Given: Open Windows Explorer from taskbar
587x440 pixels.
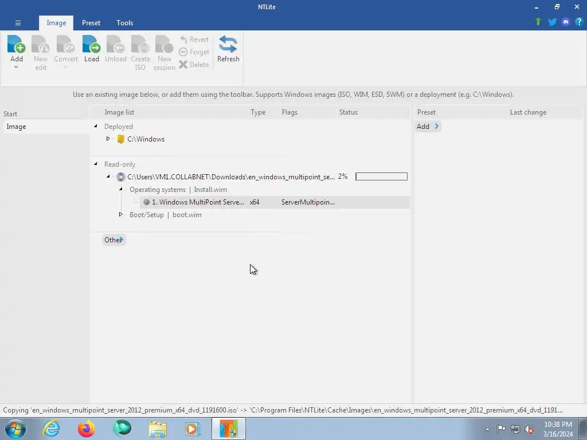Looking at the screenshot, I should [158, 429].
